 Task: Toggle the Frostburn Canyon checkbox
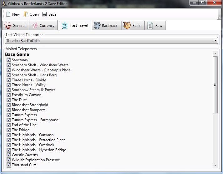click(8, 95)
